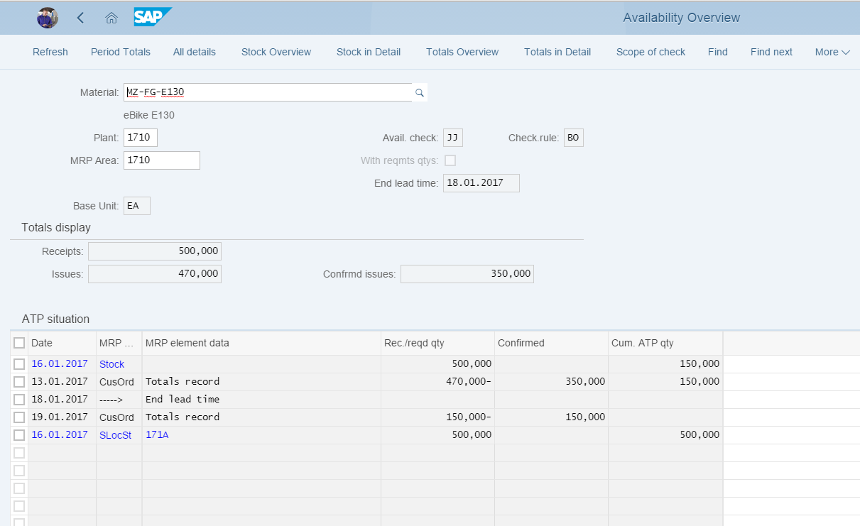Screen dimensions: 860x526
Task: Show All details
Action: tap(194, 51)
